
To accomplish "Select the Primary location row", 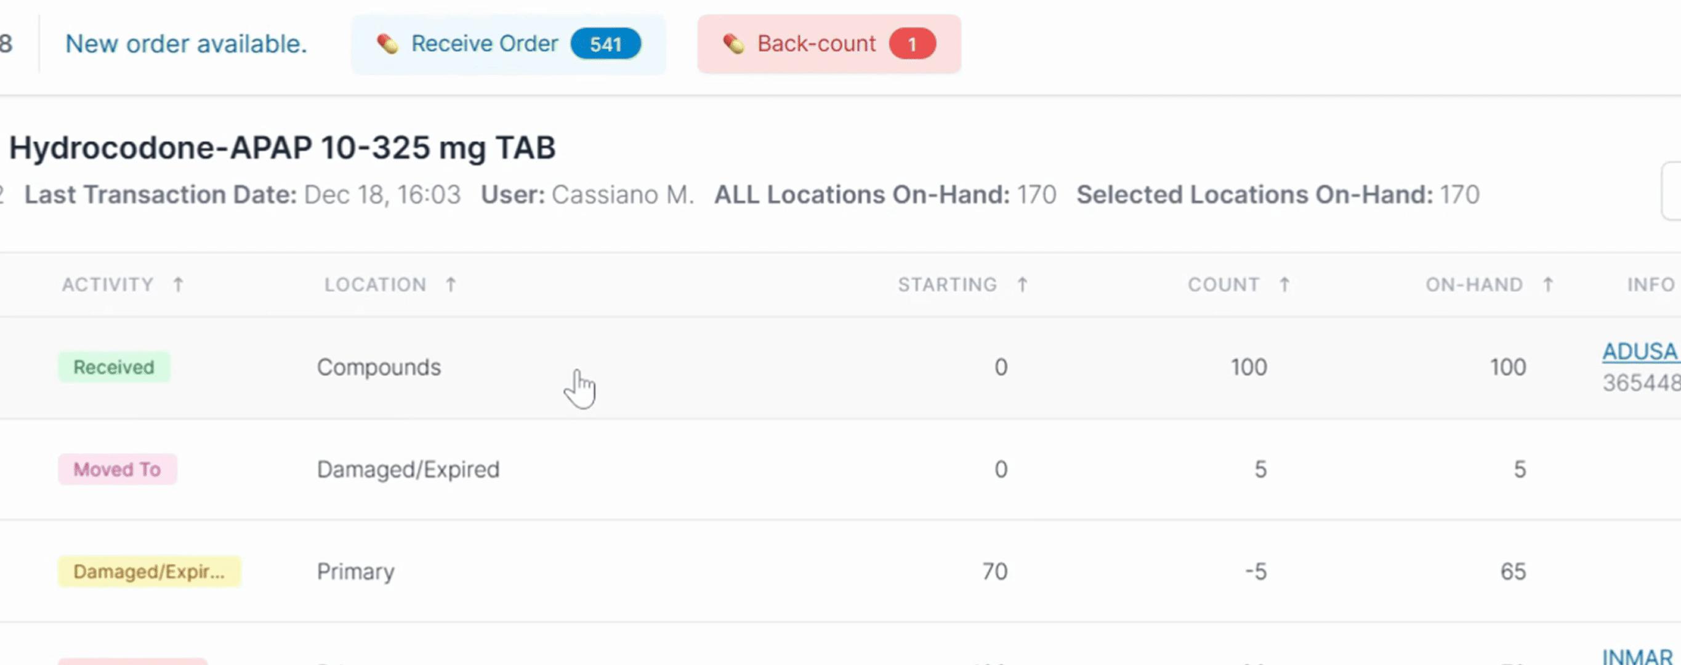I will (356, 571).
